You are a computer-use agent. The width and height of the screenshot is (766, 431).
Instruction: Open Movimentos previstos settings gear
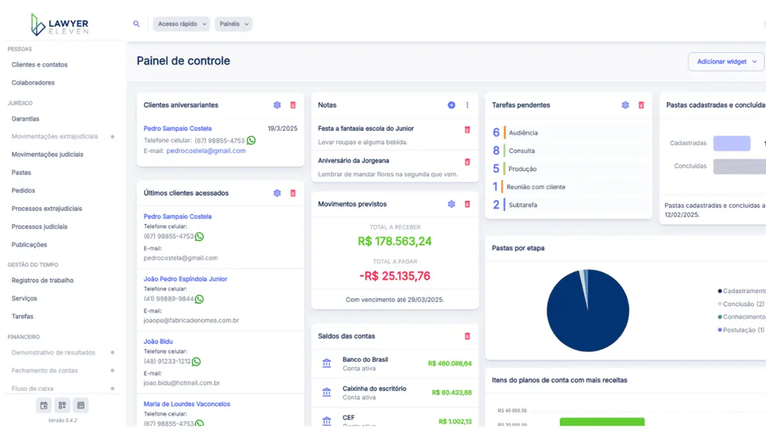click(451, 204)
